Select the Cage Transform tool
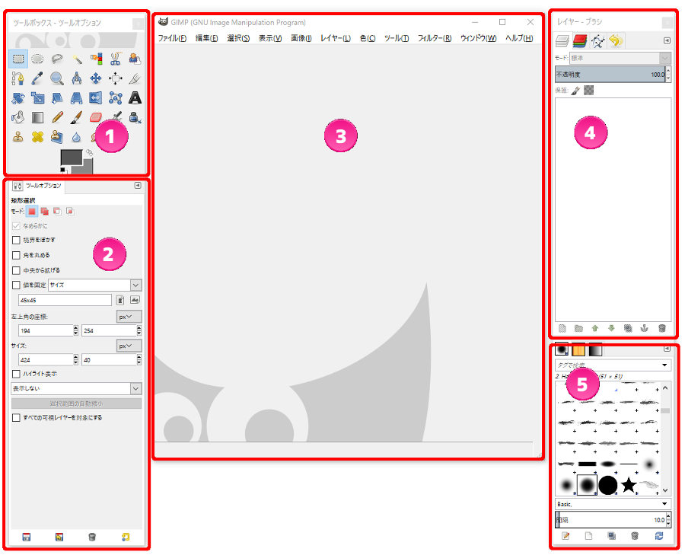This screenshot has height=555, width=685. [116, 98]
